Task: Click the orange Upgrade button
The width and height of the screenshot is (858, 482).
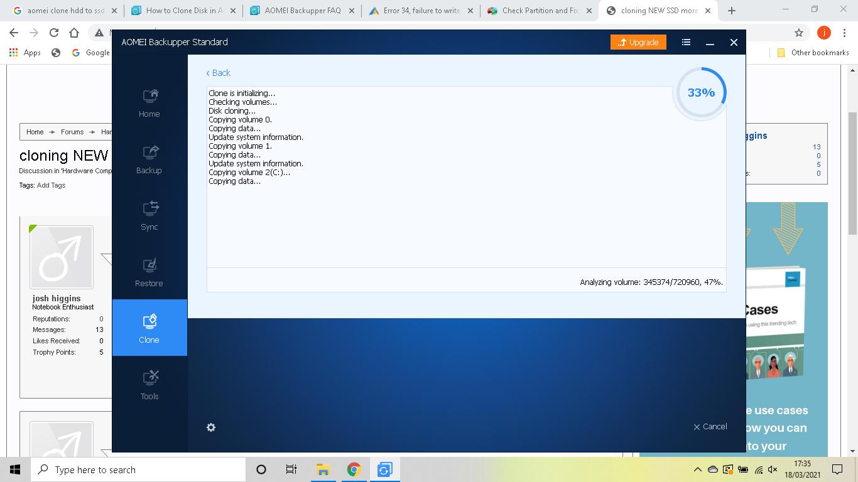Action: click(638, 42)
